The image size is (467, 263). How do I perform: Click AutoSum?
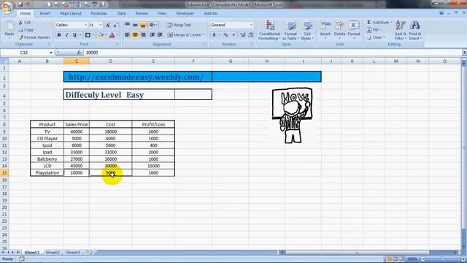click(x=379, y=23)
